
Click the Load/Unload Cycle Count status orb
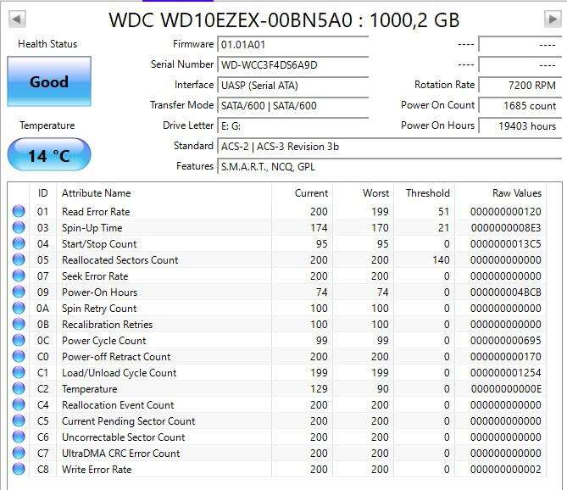pos(19,372)
